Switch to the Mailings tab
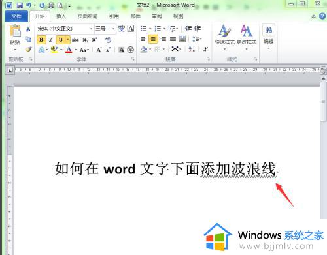Screen dimensions: 327x255 pos(135,16)
